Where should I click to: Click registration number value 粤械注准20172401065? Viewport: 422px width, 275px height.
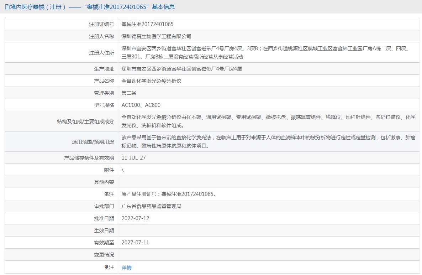(x=148, y=24)
